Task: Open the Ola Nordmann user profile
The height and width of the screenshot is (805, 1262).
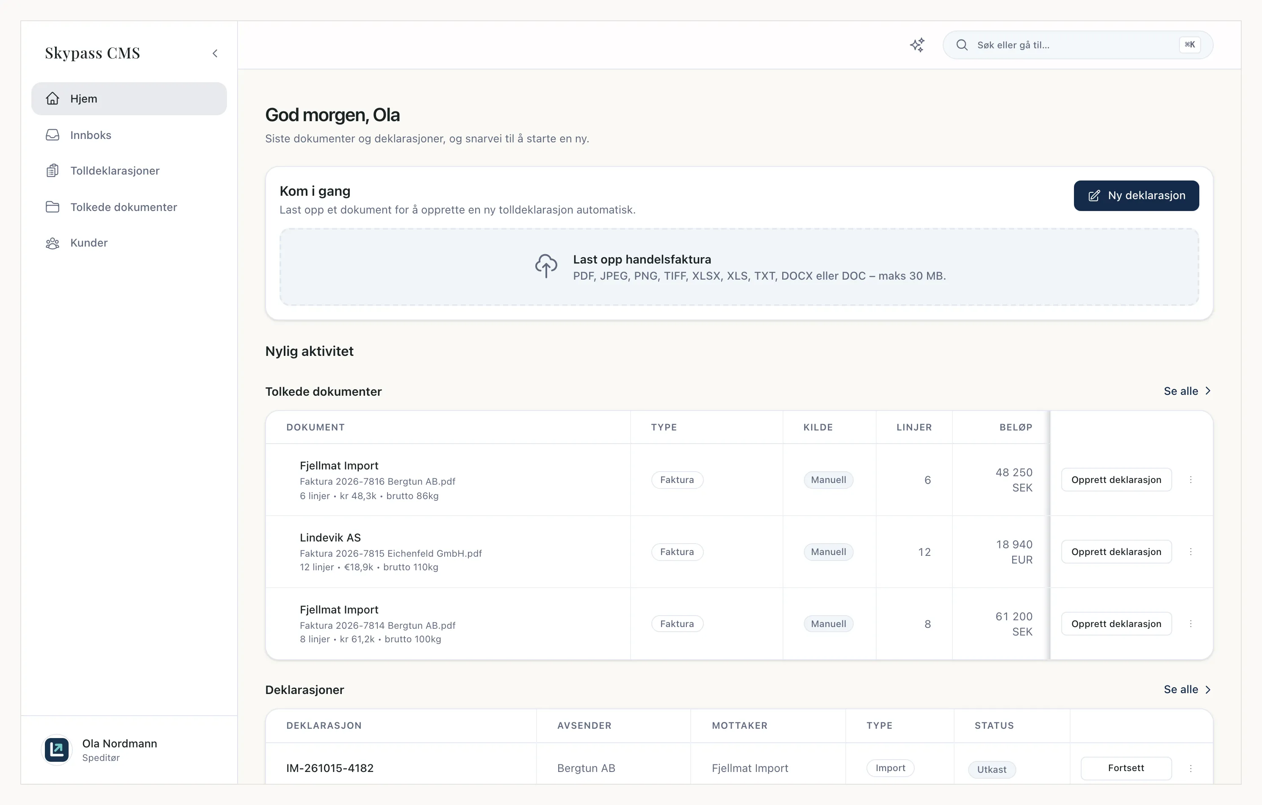Action: coord(129,750)
